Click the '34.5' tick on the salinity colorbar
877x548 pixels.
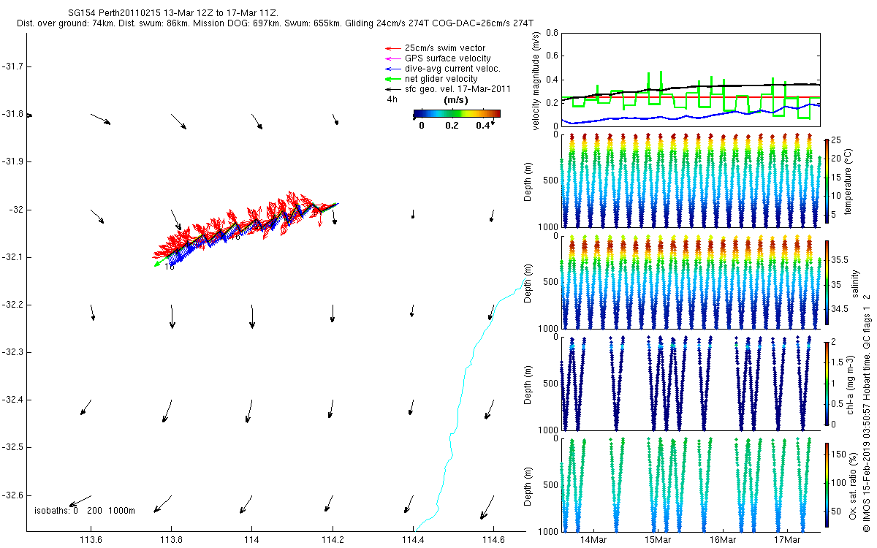pos(840,310)
